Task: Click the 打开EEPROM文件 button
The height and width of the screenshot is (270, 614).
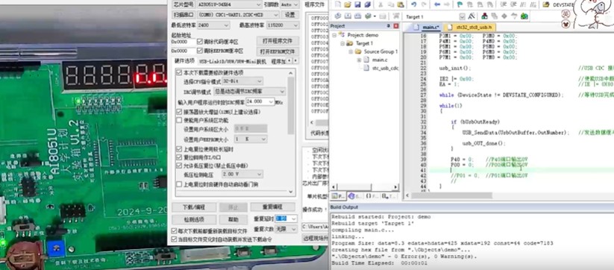Action: click(x=278, y=51)
